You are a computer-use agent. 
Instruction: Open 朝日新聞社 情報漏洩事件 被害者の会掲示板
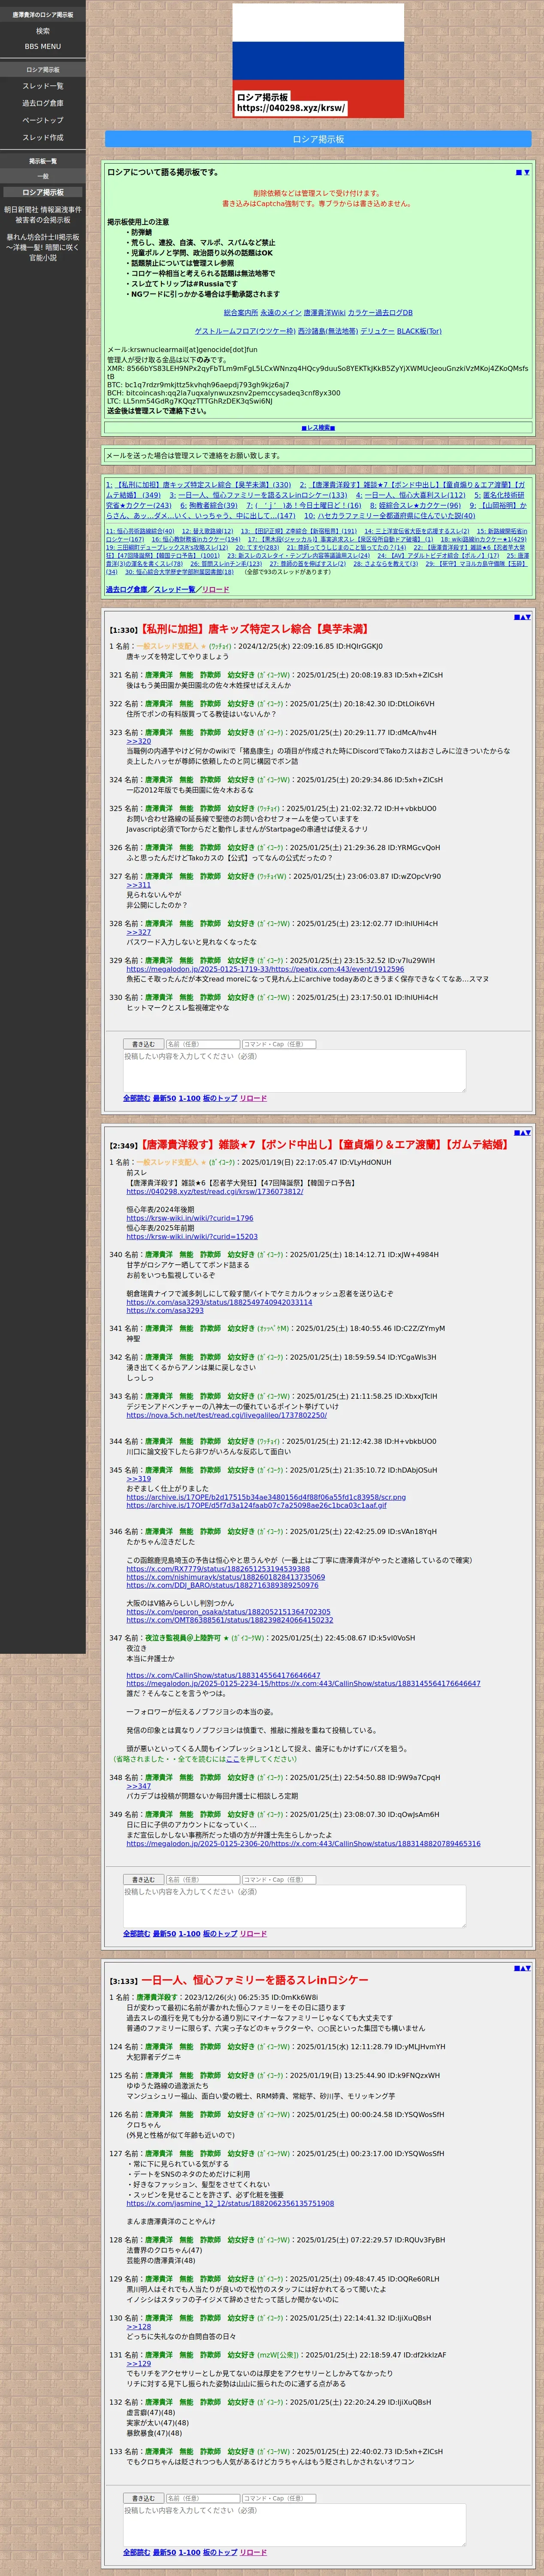tap(43, 215)
